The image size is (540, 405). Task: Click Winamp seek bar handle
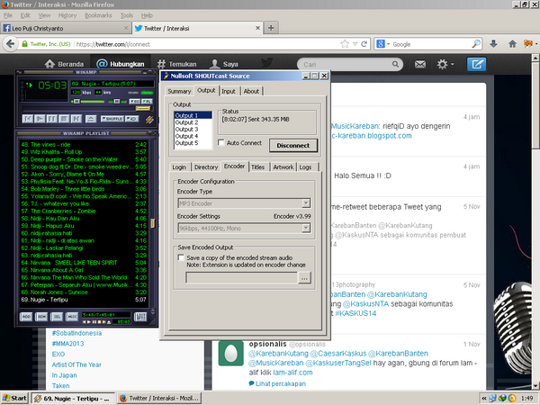pos(142,109)
